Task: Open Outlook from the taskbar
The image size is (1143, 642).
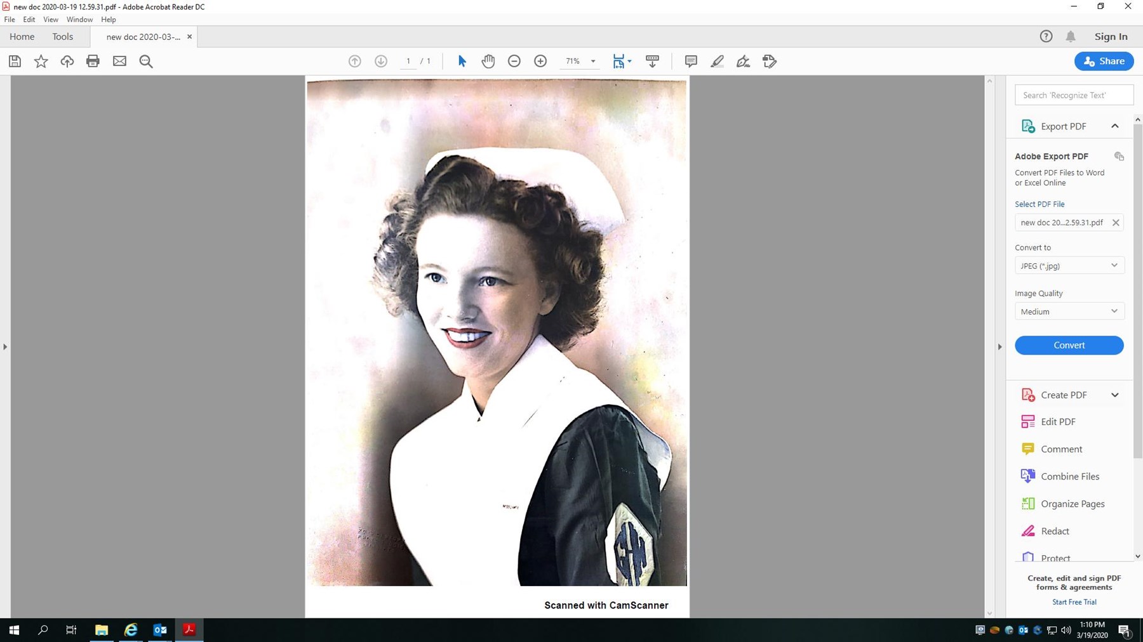Action: click(x=160, y=630)
